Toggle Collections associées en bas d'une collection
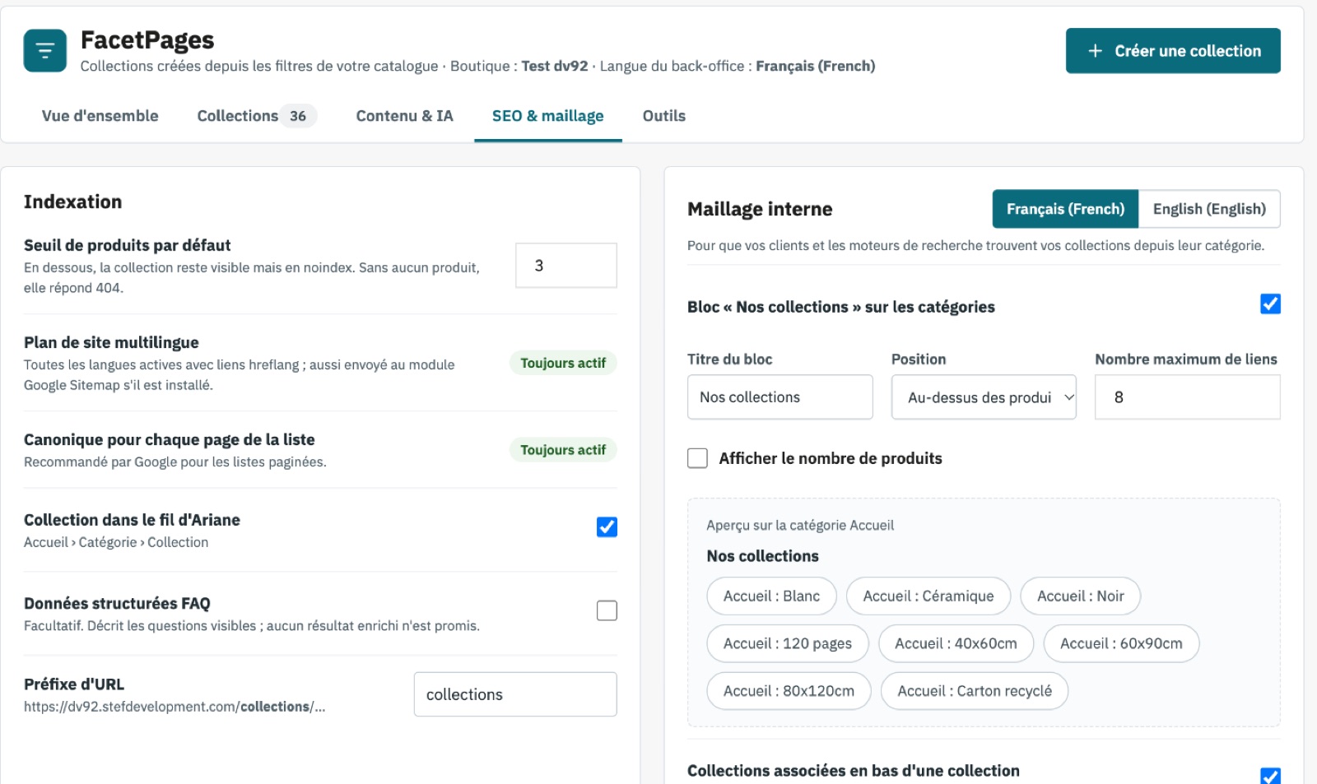 pos(1270,776)
